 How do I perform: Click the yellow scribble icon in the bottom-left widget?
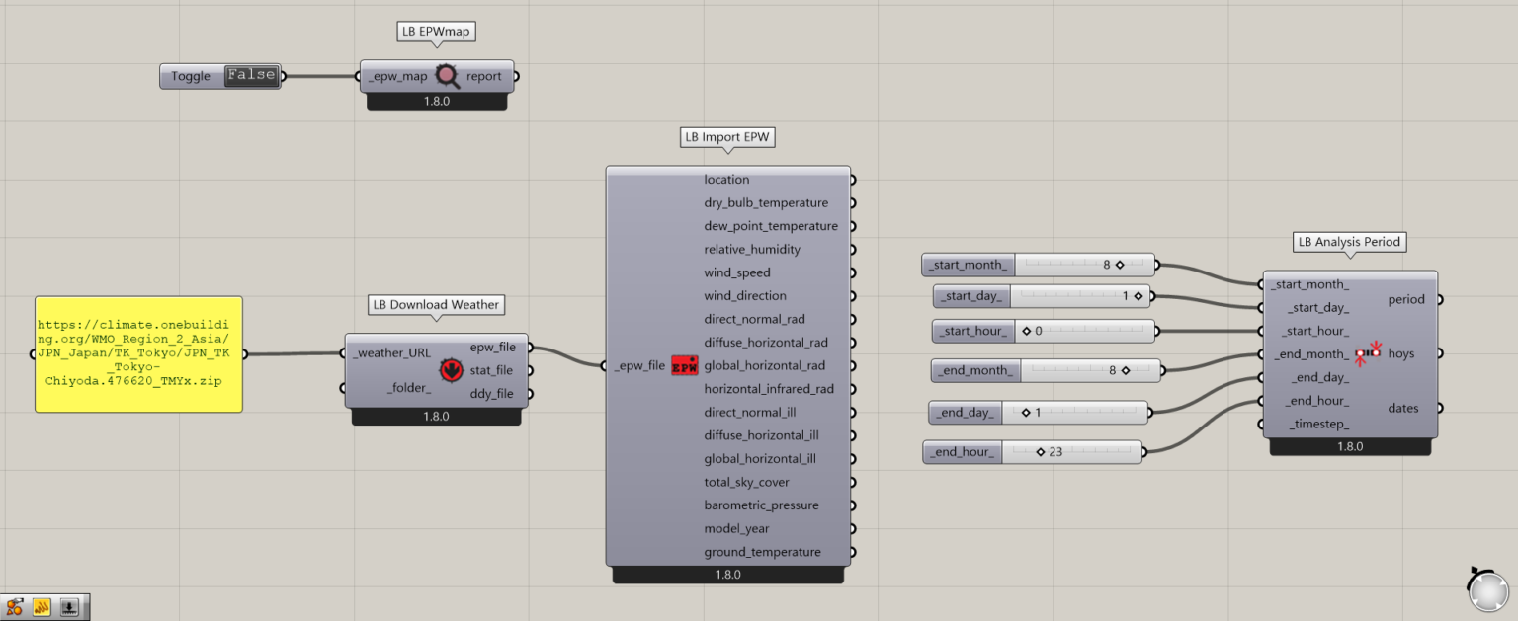coord(42,607)
